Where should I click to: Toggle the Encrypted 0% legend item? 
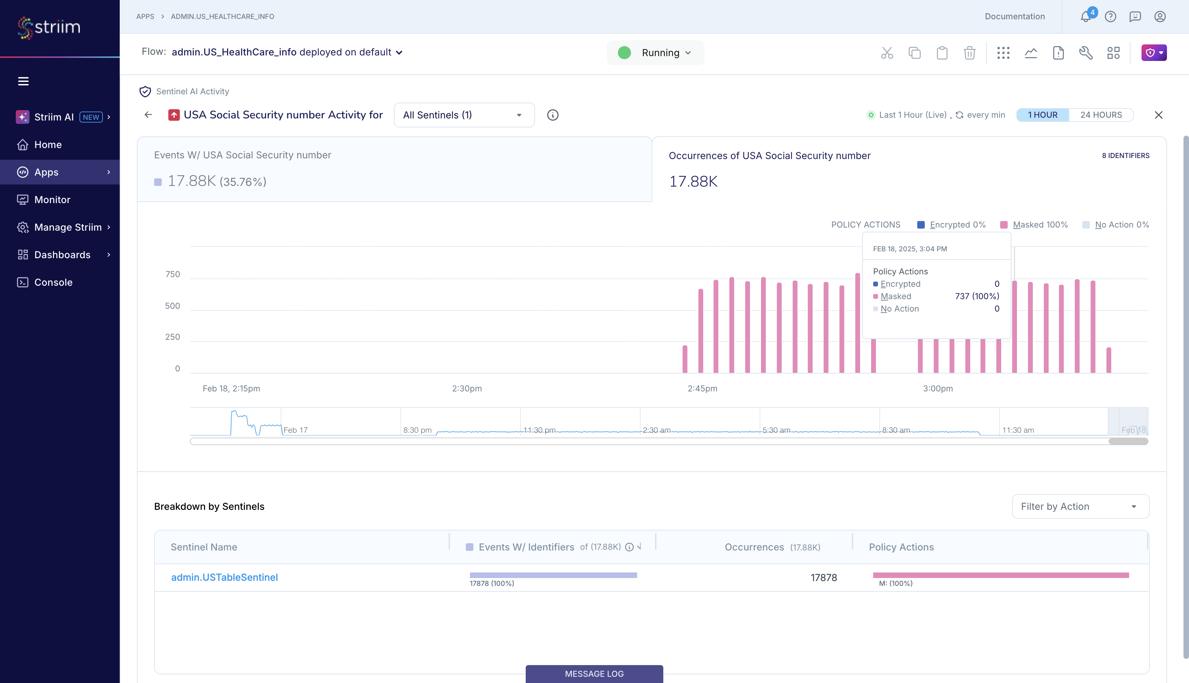pyautogui.click(x=956, y=225)
